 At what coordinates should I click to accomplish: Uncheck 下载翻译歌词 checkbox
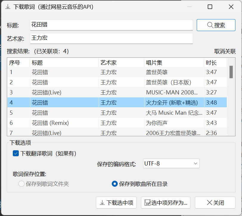(16, 154)
